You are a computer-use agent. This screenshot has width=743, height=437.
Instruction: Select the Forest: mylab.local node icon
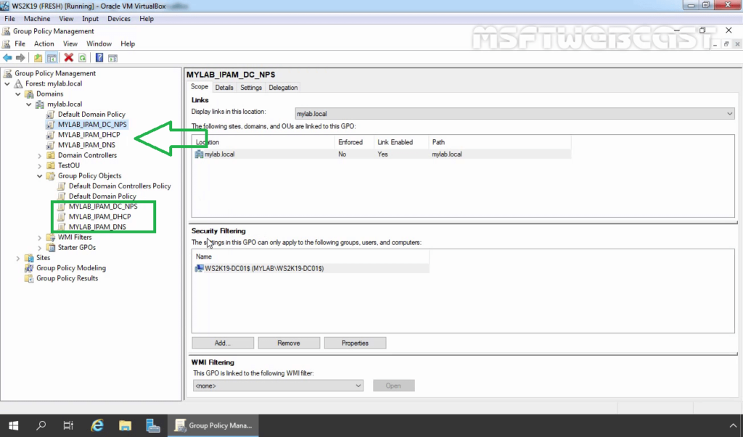[18, 84]
